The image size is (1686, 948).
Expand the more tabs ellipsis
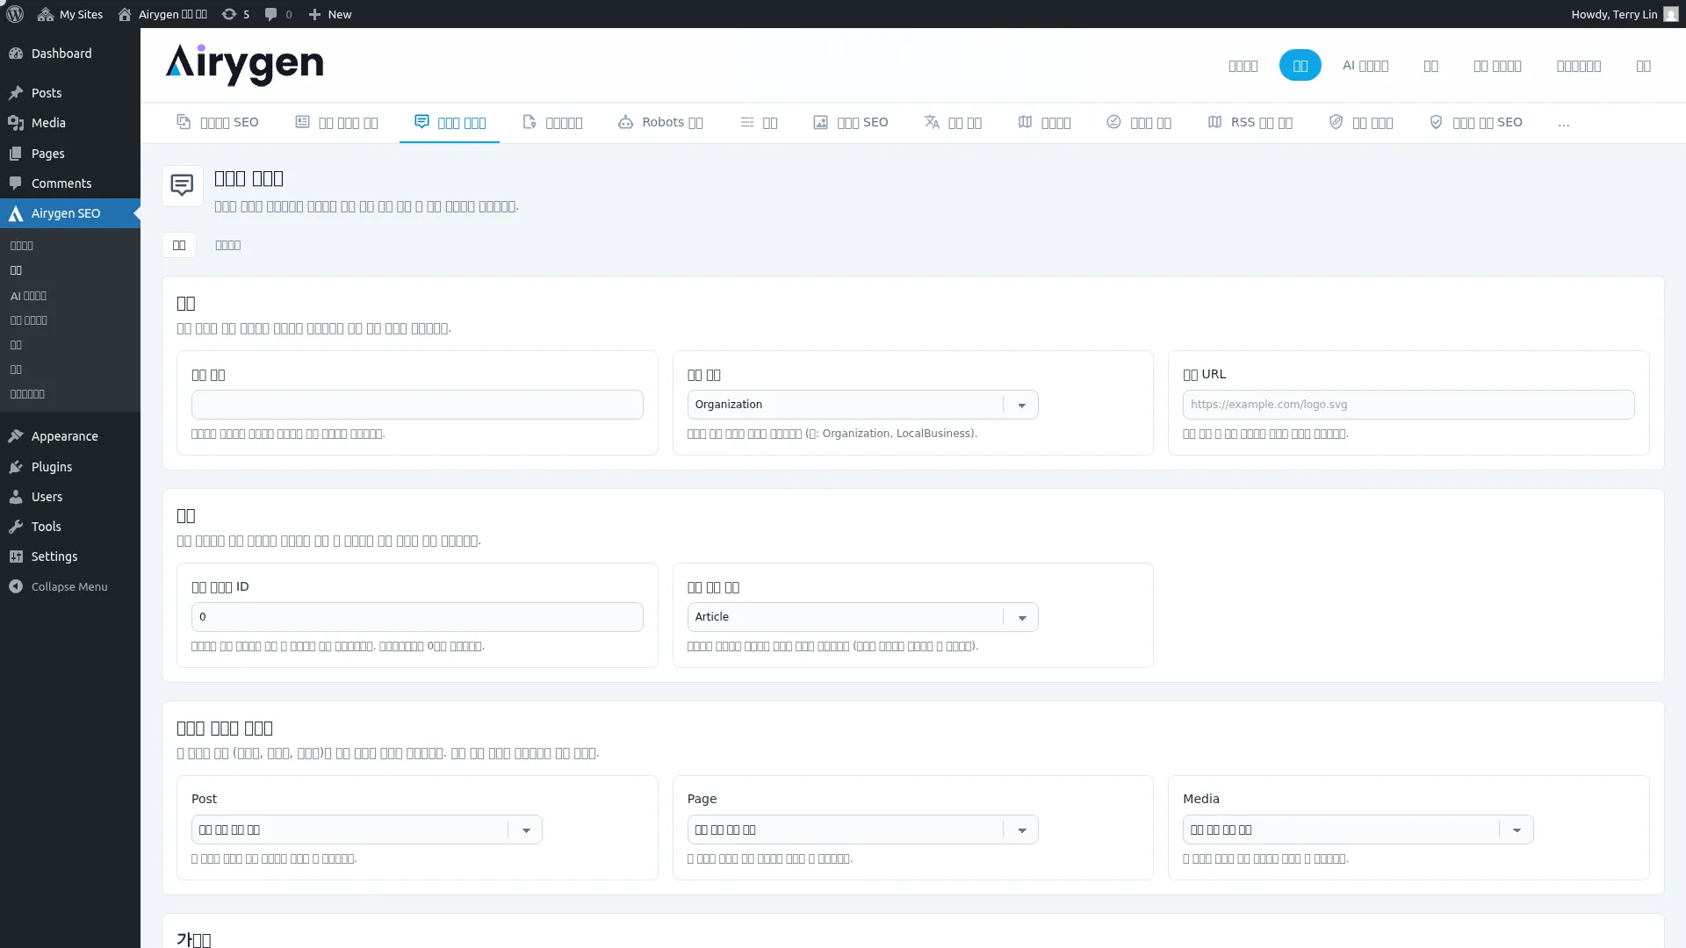[1563, 123]
